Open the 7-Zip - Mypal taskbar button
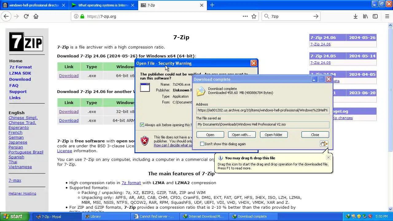 (x=57, y=216)
